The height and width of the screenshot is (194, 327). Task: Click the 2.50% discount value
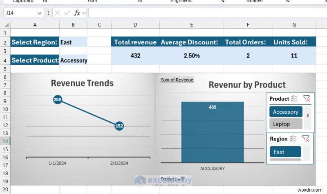[192, 56]
